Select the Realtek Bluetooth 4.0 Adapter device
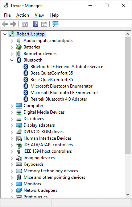Screen dimensions: 132x207 [x=59, y=99]
